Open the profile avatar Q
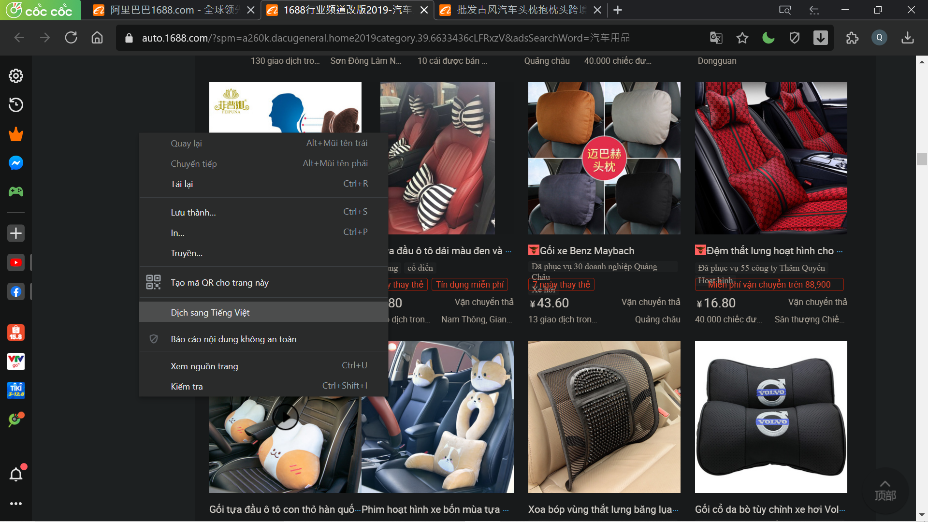928x522 pixels. pos(879,38)
